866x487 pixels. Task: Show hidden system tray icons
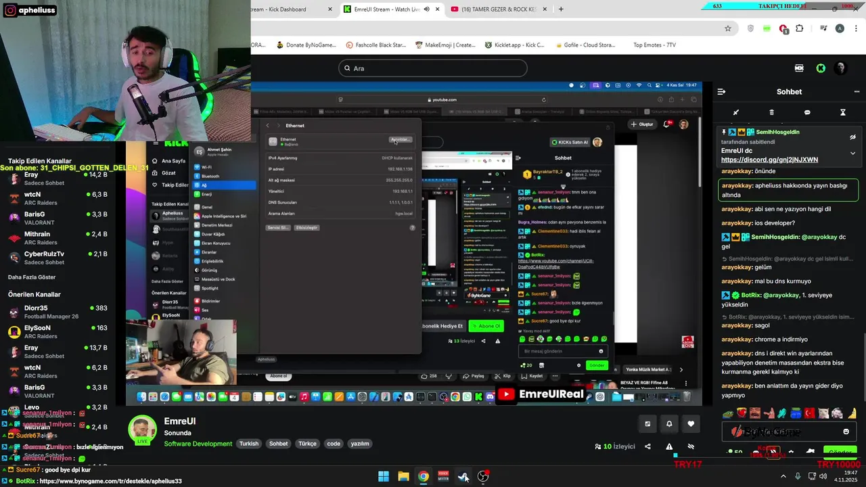click(783, 476)
